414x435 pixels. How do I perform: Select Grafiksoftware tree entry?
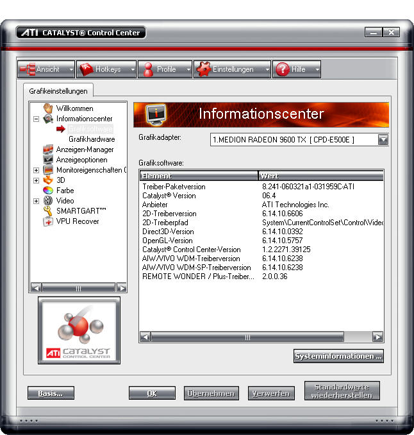pos(90,129)
